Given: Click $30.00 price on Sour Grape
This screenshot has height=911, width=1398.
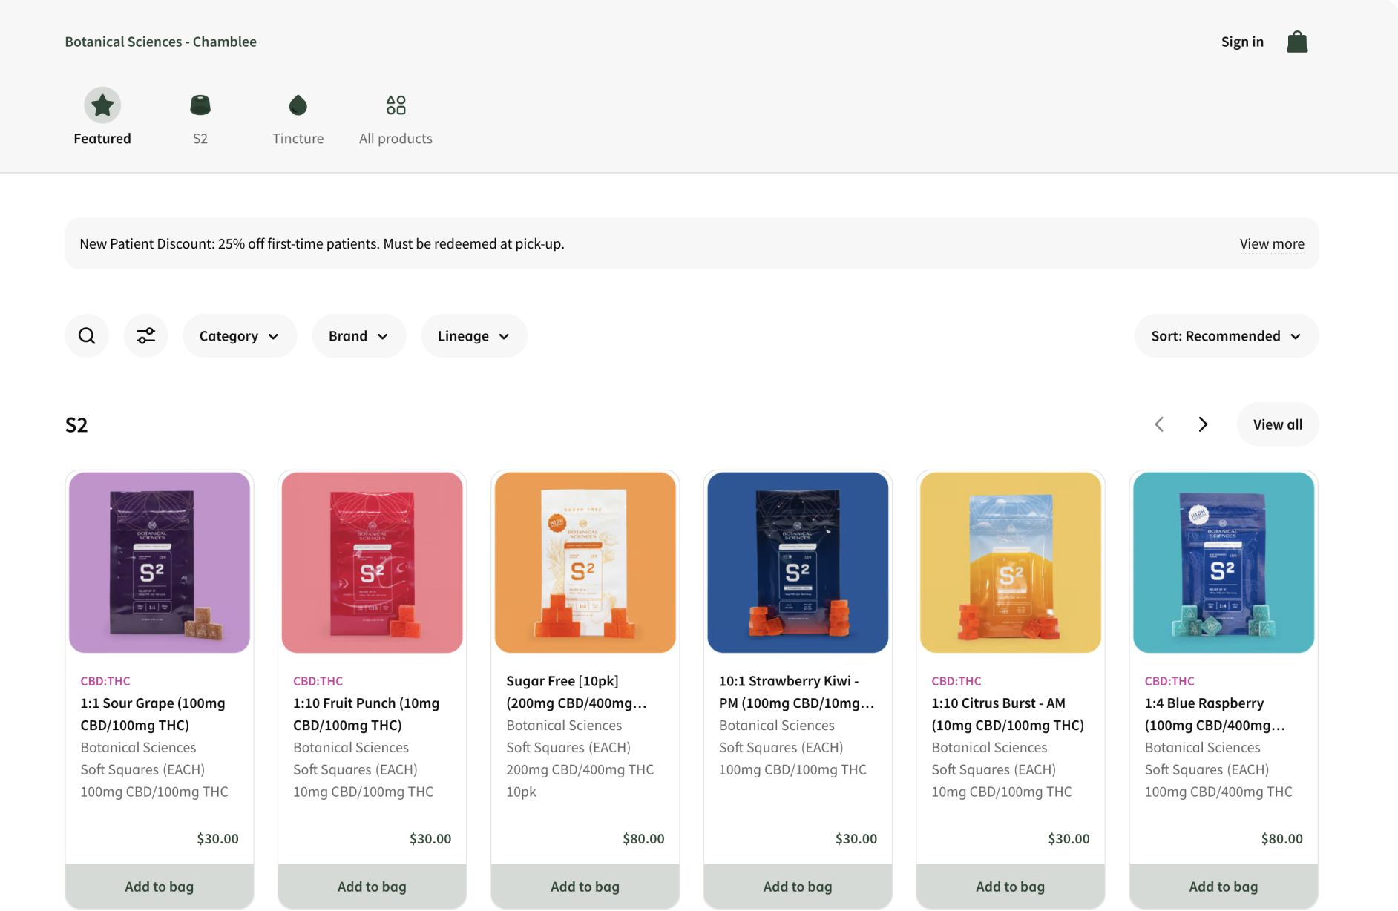Looking at the screenshot, I should [x=218, y=839].
